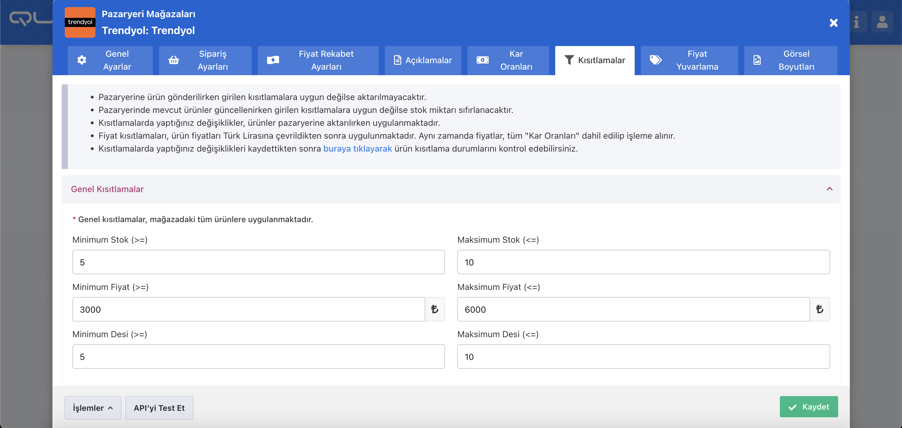Click the Minimum Stok input field

(258, 262)
